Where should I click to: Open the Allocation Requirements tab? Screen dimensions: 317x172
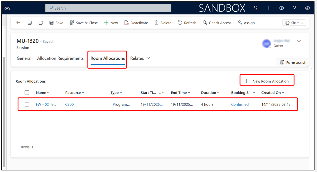pyautogui.click(x=60, y=58)
